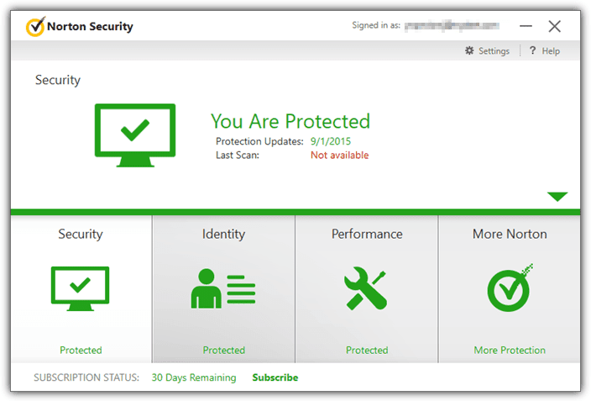Screen dimensions: 591x401
Task: Click the Protection Updates label
Action: (259, 141)
